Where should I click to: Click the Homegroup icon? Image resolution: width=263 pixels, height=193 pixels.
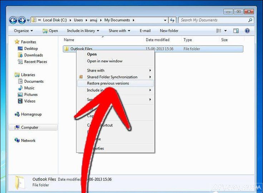17,114
